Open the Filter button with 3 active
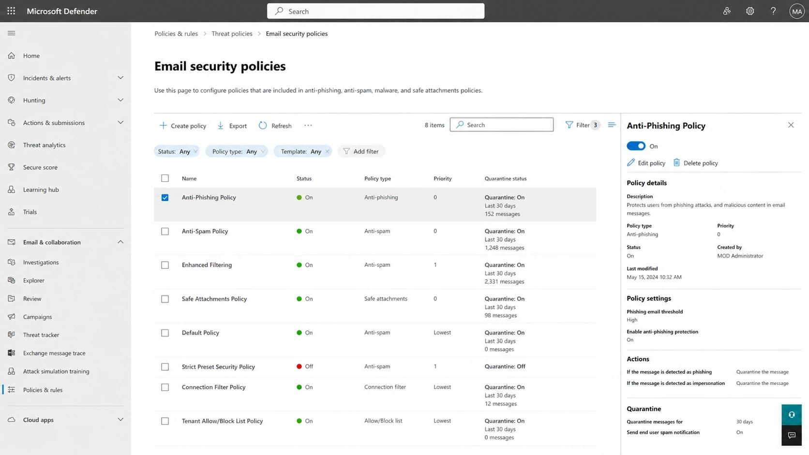Screen dimensions: 809x455 click(x=583, y=125)
